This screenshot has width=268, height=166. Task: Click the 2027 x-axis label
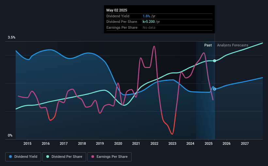(245, 143)
